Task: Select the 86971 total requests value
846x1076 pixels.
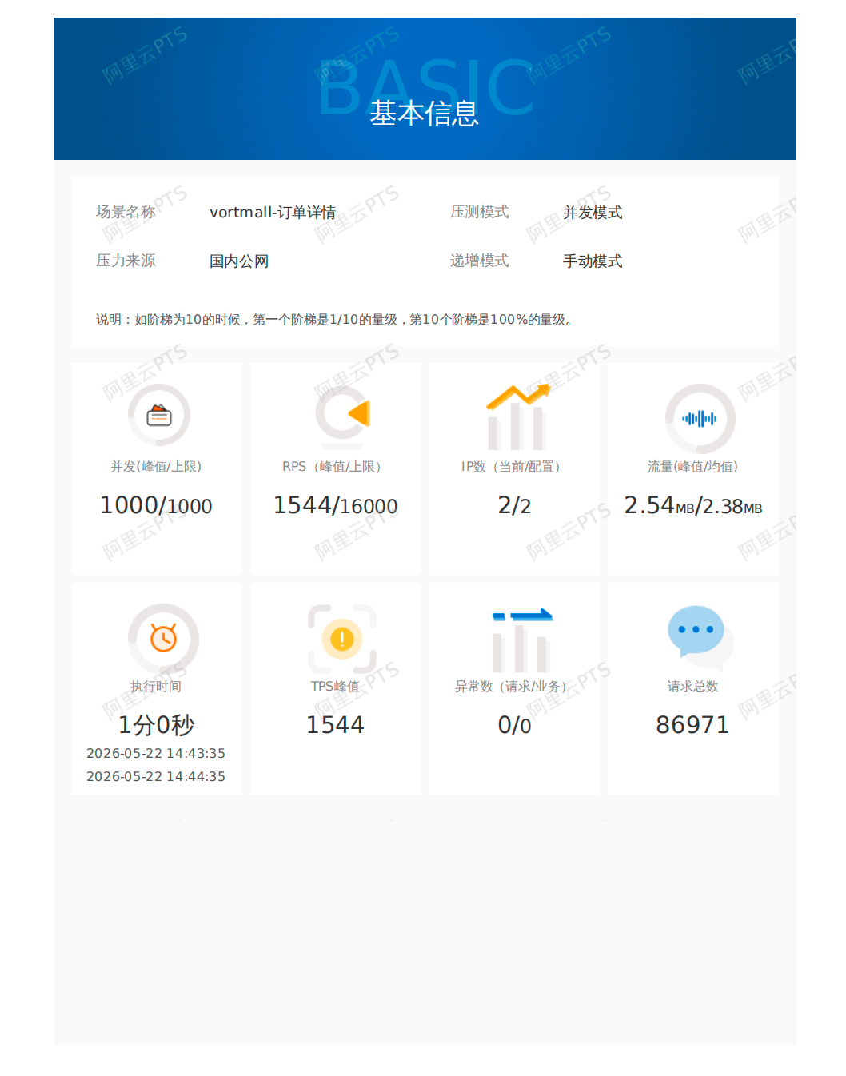Action: point(692,725)
